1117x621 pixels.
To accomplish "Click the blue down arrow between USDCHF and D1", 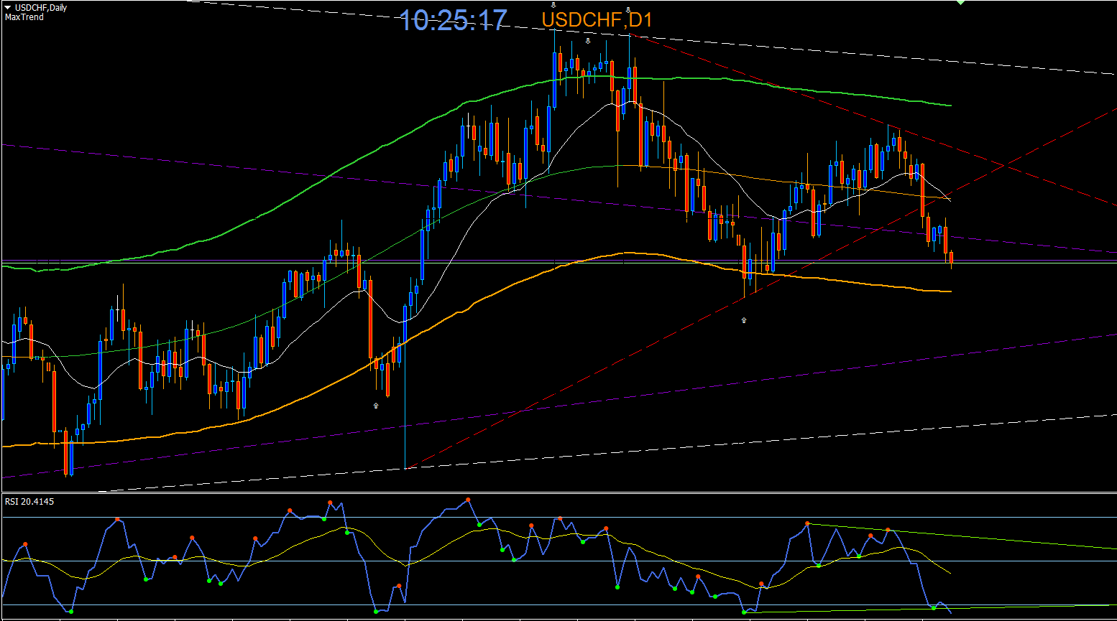I will pos(628,11).
